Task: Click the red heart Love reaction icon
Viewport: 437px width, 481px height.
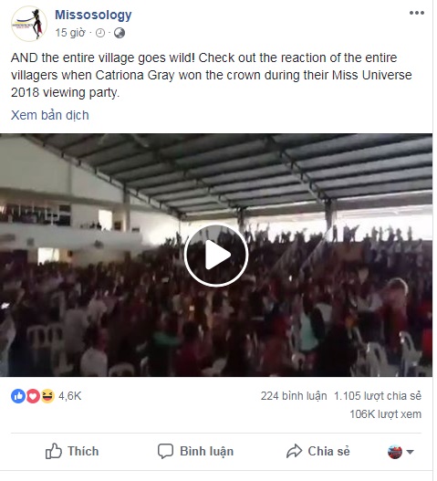Action: pos(33,396)
